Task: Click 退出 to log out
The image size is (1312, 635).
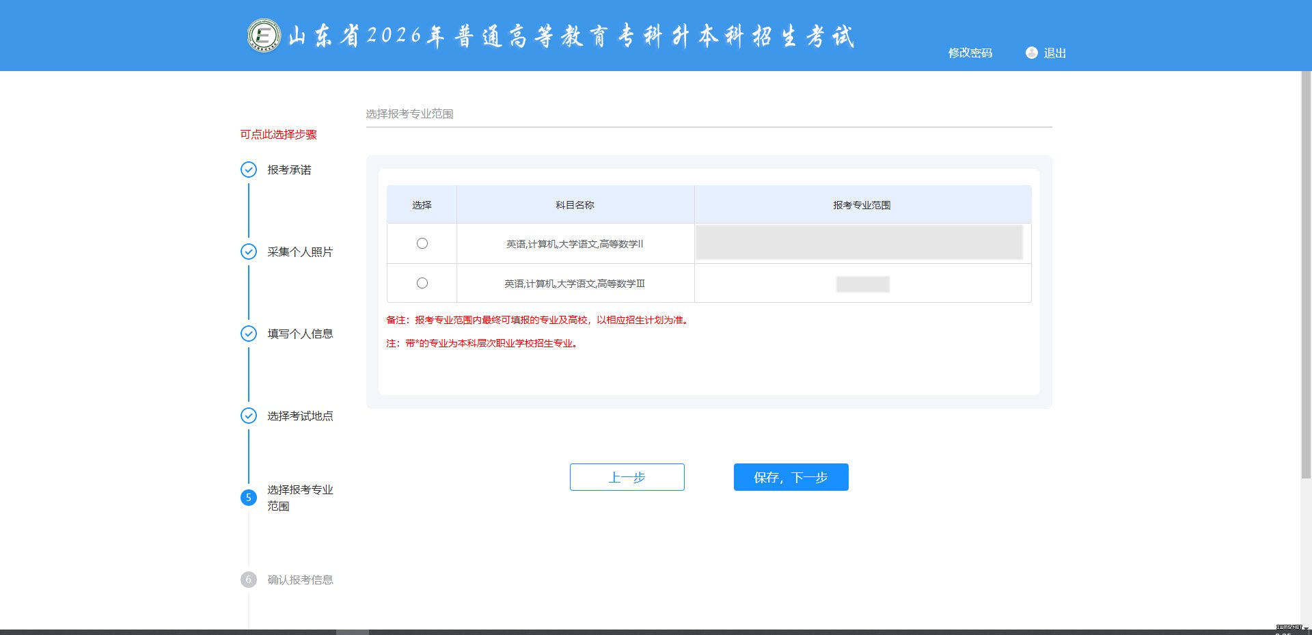Action: [1054, 53]
